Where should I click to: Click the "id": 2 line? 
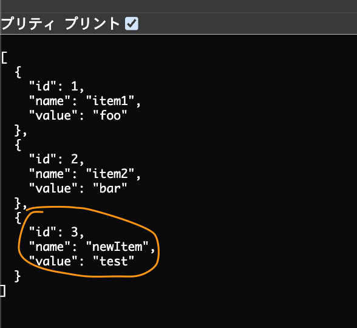pyautogui.click(x=56, y=159)
